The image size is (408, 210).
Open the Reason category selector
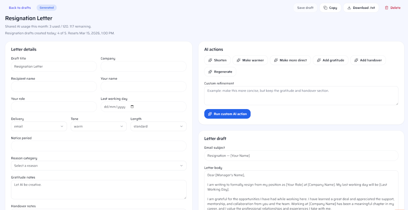point(98,165)
